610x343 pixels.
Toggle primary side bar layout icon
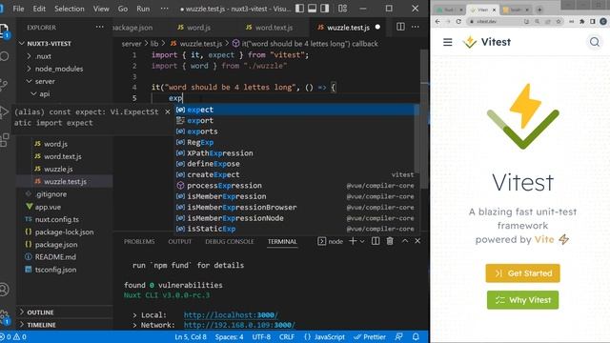point(299,9)
